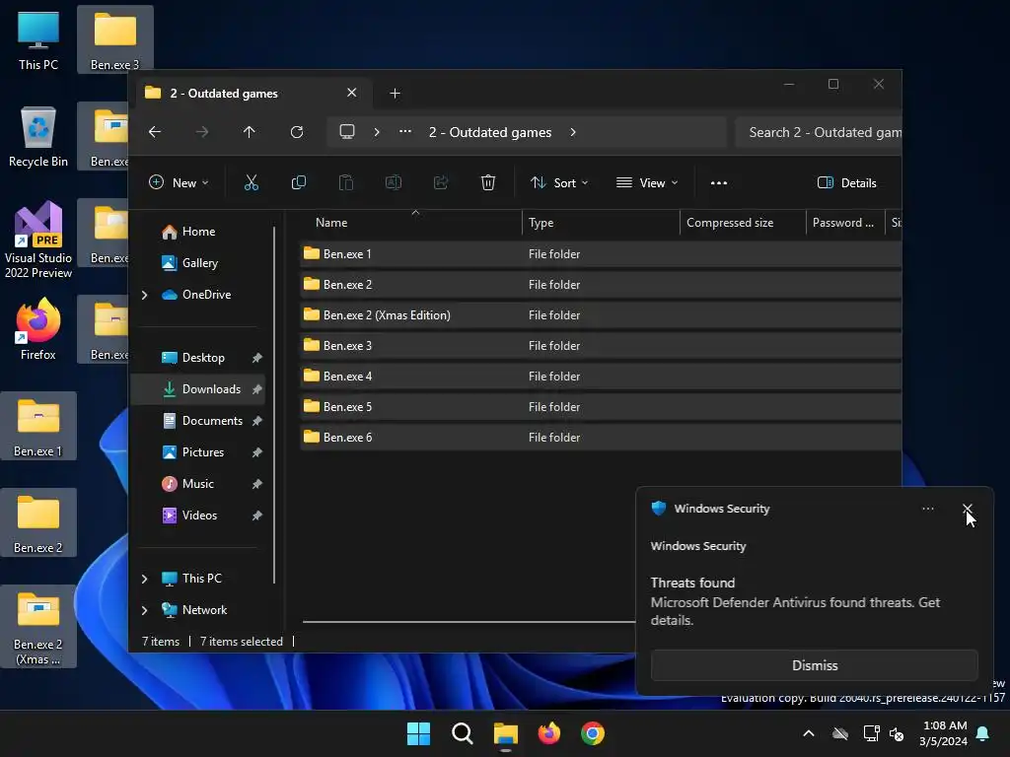Select the Ben.exe 6 folder row
Image resolution: width=1010 pixels, height=757 pixels.
[601, 438]
